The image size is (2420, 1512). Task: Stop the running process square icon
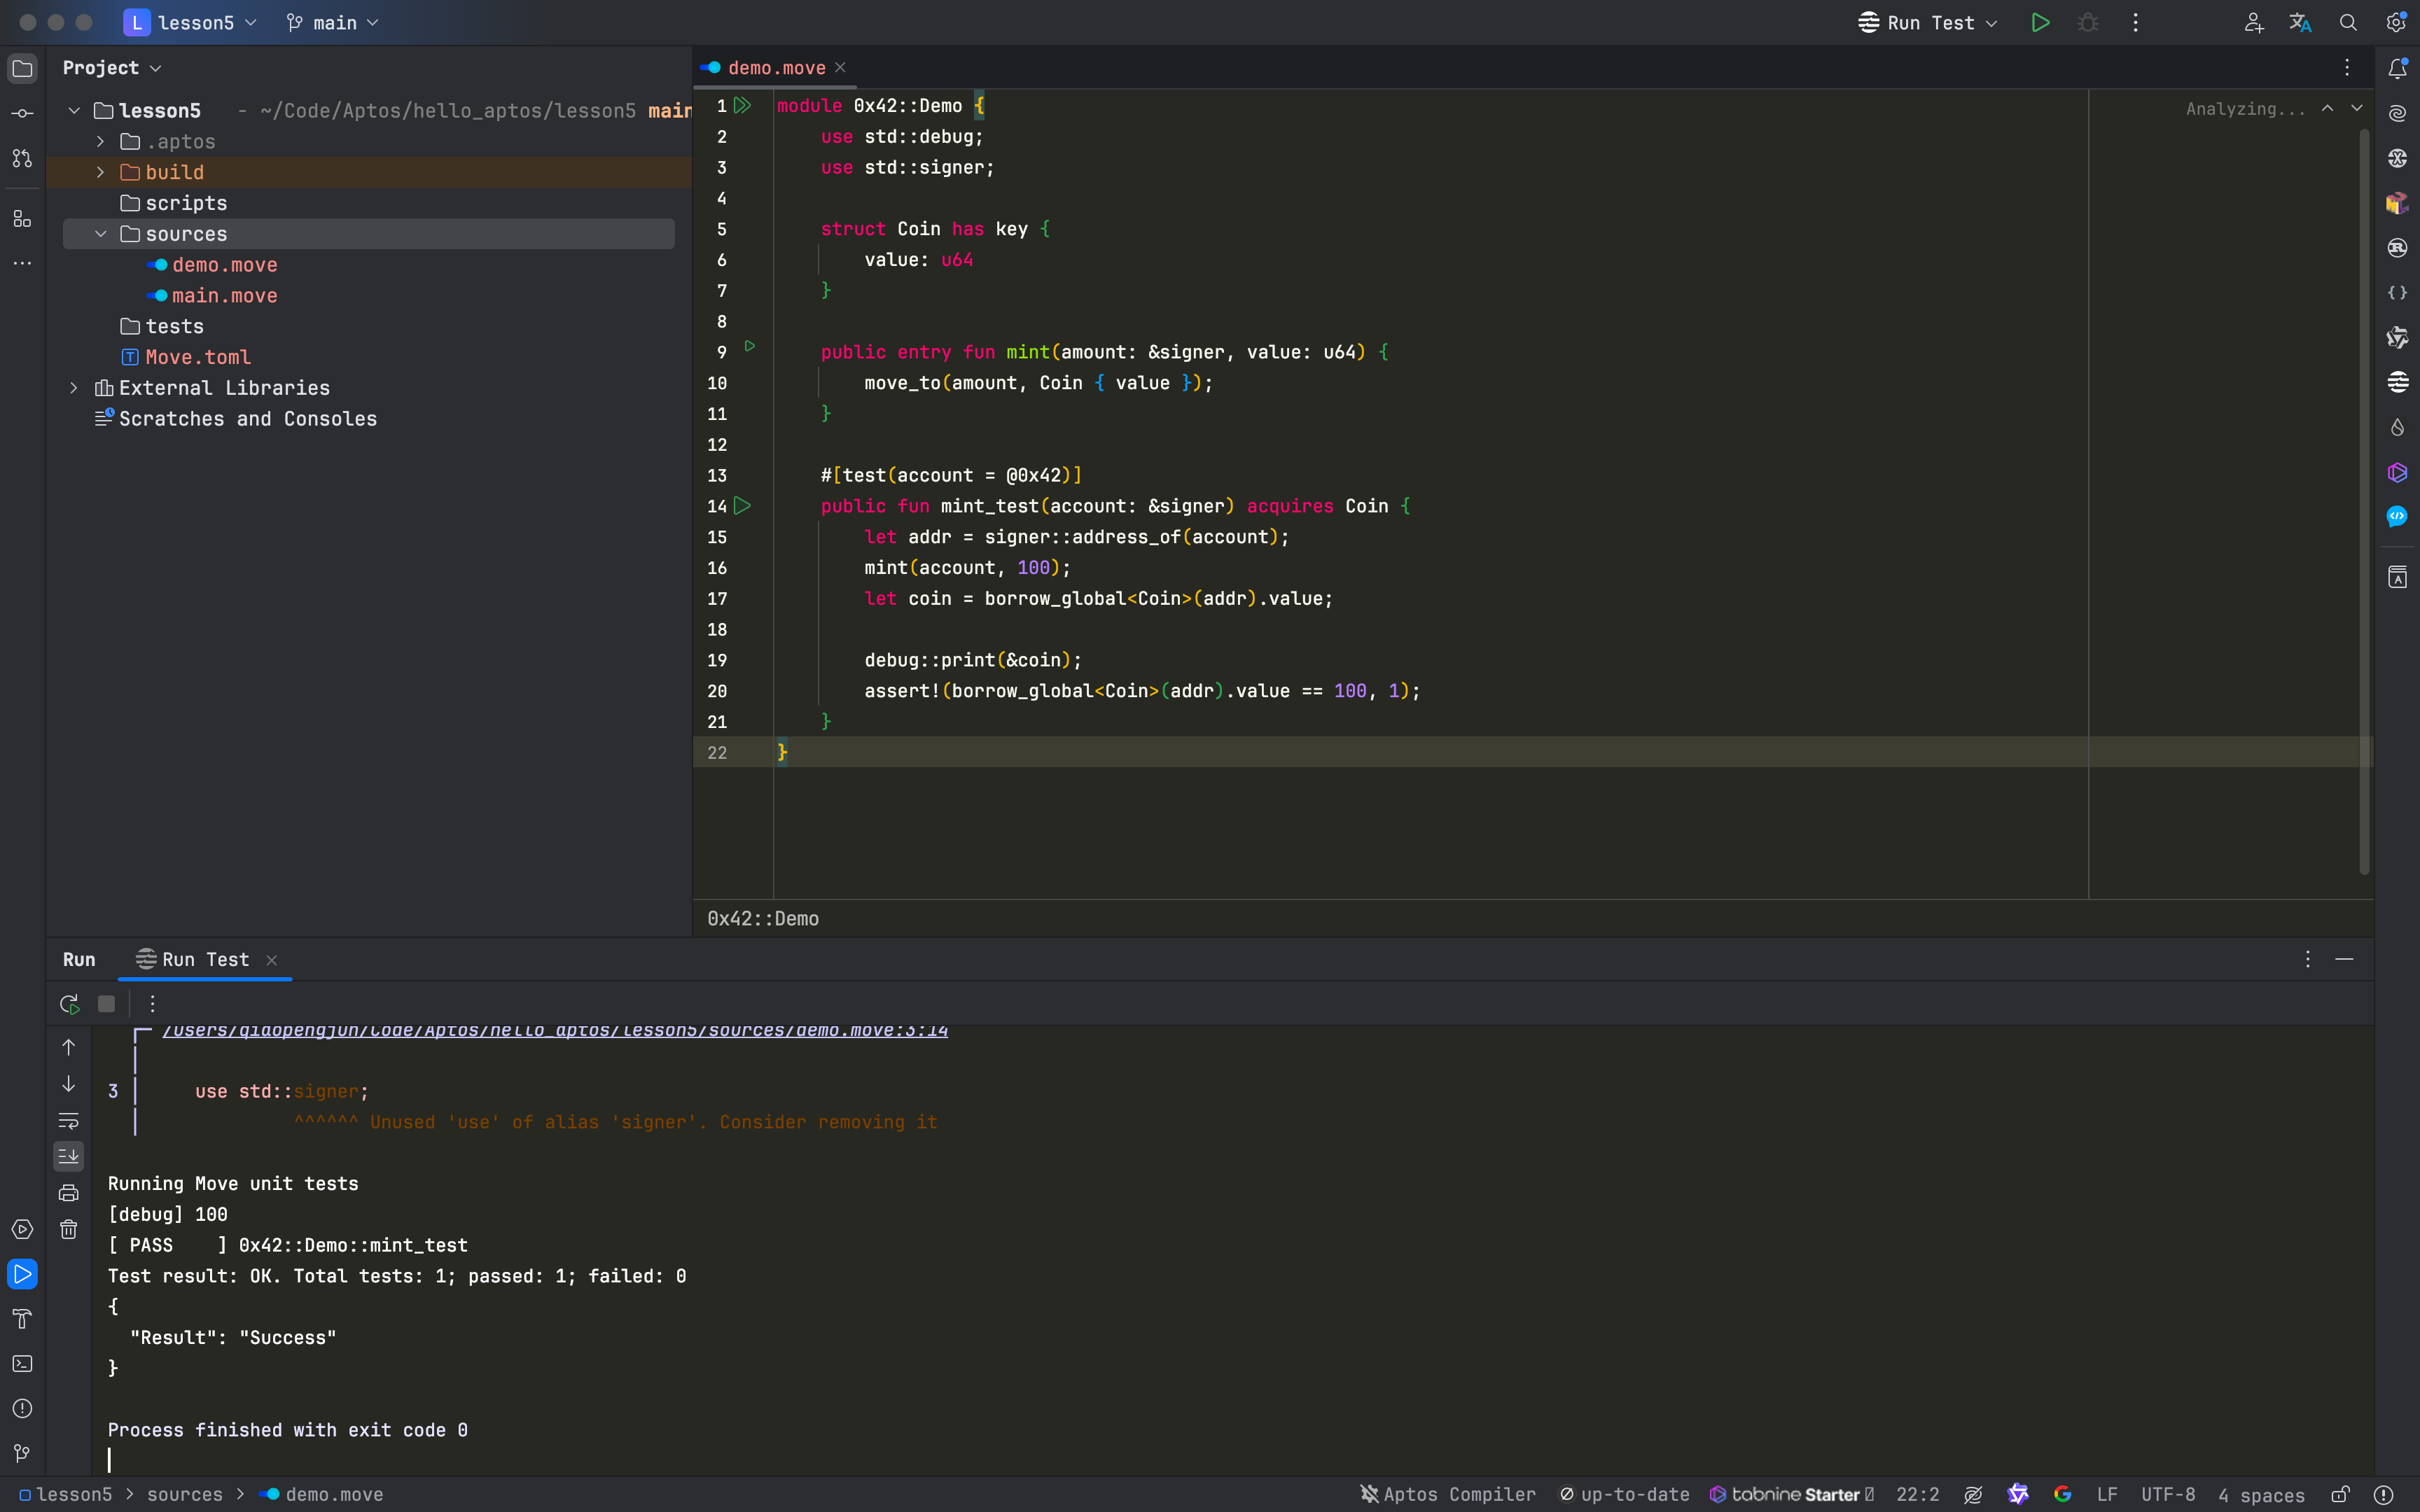click(106, 1003)
